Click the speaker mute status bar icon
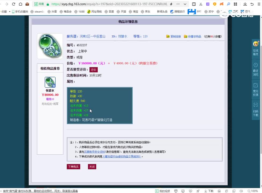 click(241, 191)
